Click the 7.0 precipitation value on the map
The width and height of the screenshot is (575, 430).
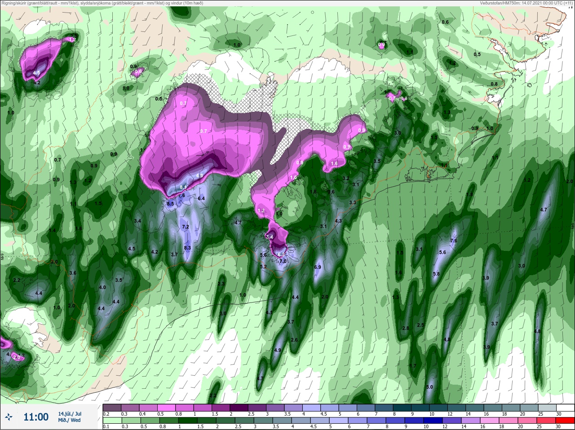(283, 261)
